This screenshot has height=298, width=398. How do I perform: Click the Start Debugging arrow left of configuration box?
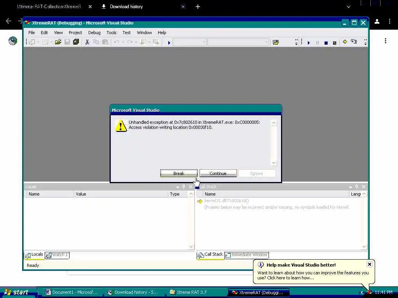169,43
